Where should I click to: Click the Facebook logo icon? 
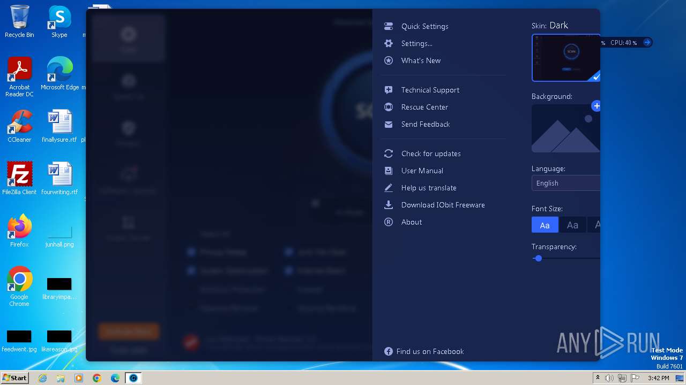click(x=389, y=351)
